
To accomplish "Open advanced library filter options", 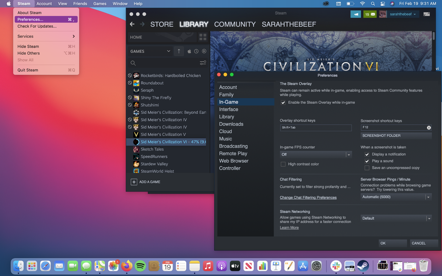I will click(203, 63).
